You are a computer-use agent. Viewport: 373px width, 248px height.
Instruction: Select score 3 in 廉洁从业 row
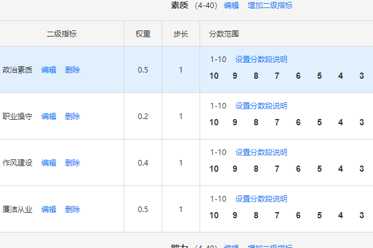362,216
